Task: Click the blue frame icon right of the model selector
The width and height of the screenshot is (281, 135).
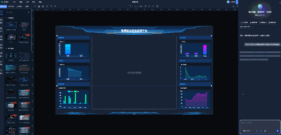Action: pos(257,131)
